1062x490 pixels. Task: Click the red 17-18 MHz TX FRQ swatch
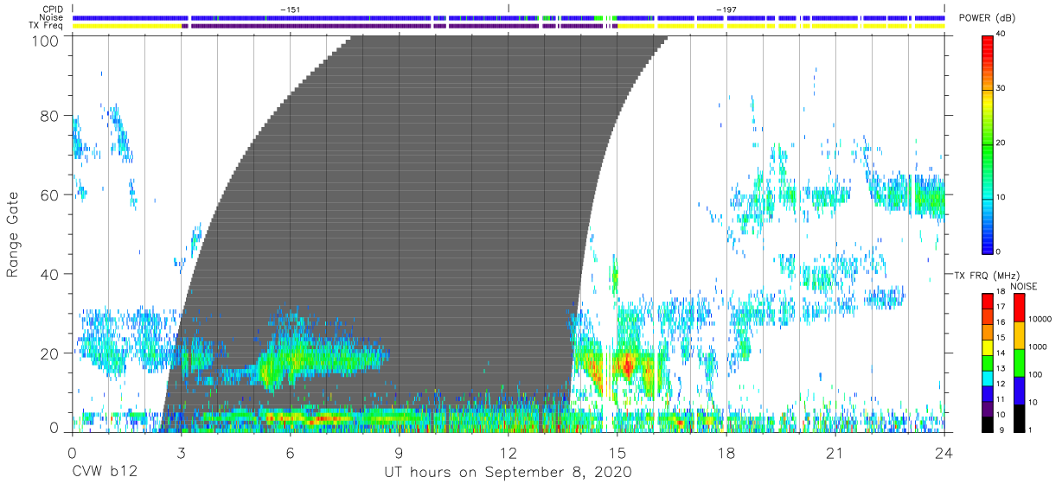pos(988,301)
